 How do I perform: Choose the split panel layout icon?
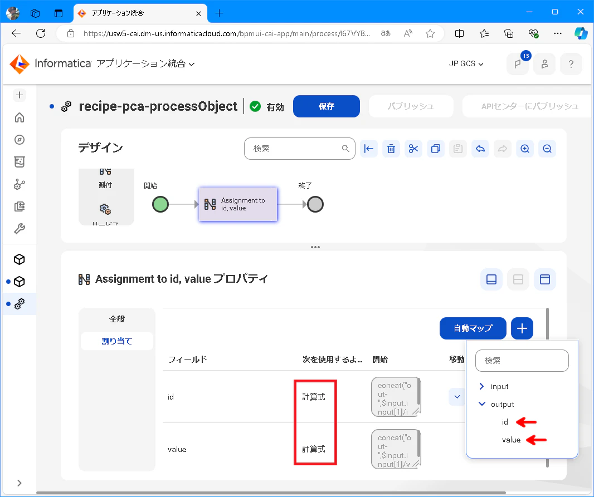(x=518, y=279)
